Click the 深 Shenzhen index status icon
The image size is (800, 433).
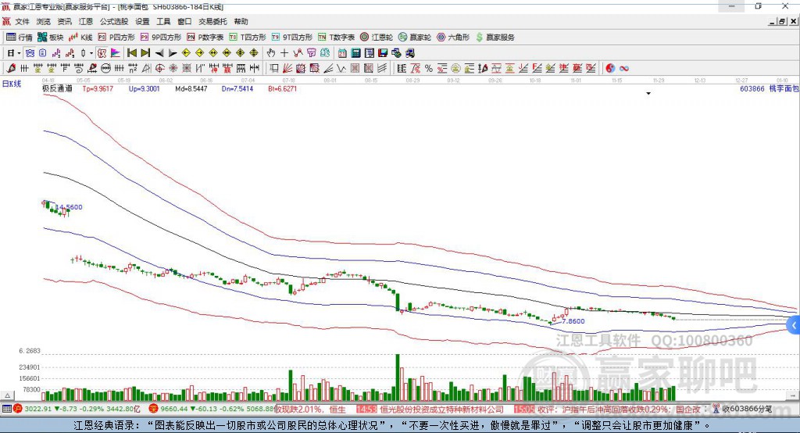click(x=153, y=409)
